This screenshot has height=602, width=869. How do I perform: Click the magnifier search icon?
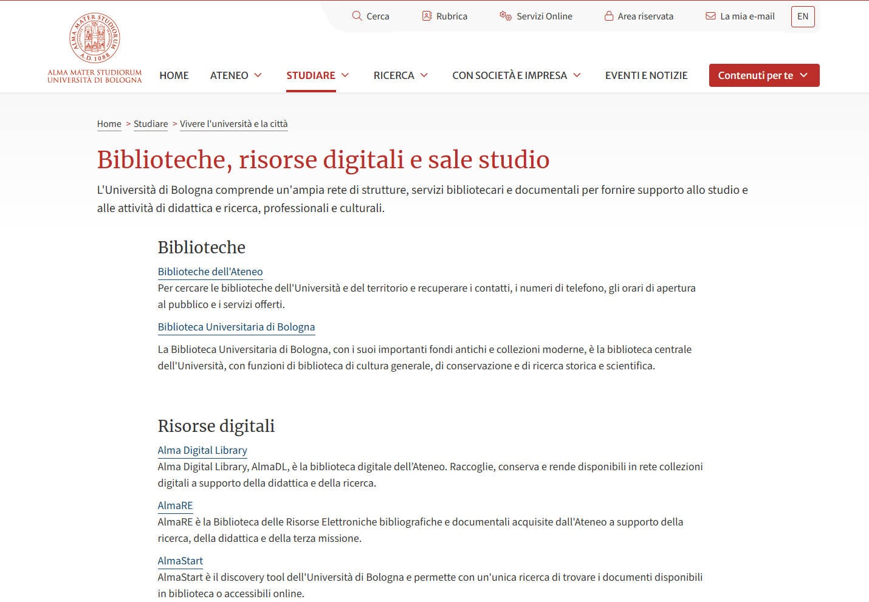click(x=357, y=16)
